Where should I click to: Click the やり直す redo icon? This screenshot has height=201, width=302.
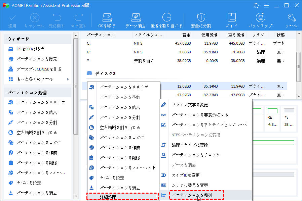tap(79, 20)
